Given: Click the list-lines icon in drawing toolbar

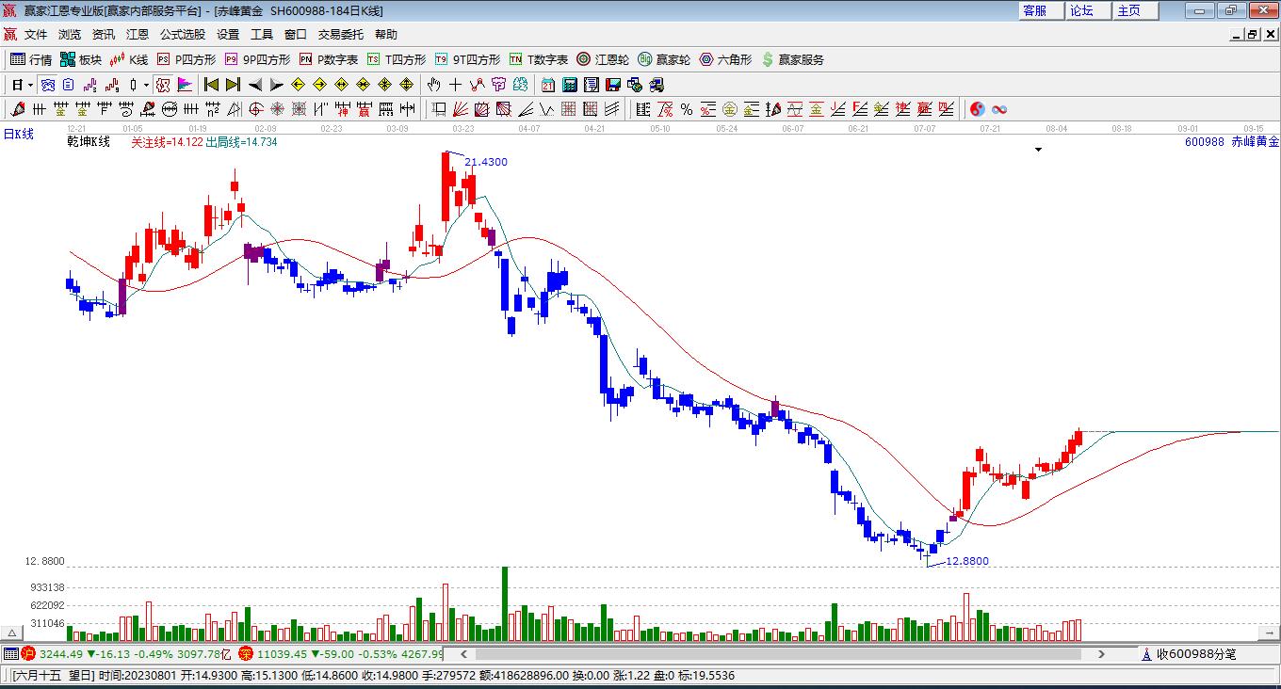Looking at the screenshot, I should [643, 109].
